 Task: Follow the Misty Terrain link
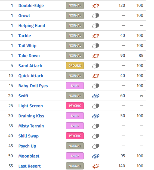coord(31,126)
